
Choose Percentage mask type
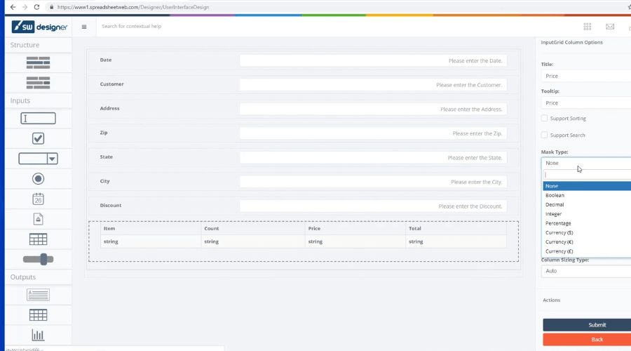pyautogui.click(x=587, y=223)
